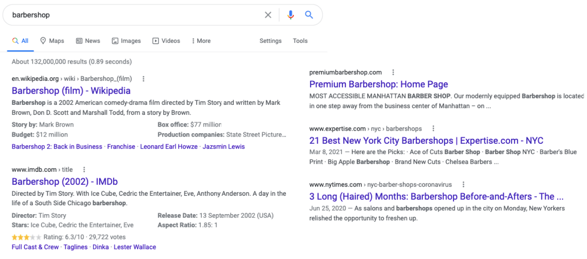Image resolution: width=587 pixels, height=259 pixels.
Task: Open the three-dot menu beside the nytimes.com result
Action: (463, 184)
